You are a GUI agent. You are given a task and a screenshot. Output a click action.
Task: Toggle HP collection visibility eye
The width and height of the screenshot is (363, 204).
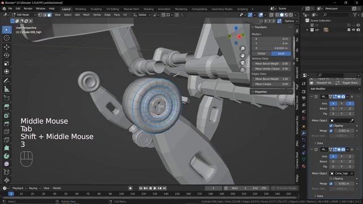(x=353, y=30)
